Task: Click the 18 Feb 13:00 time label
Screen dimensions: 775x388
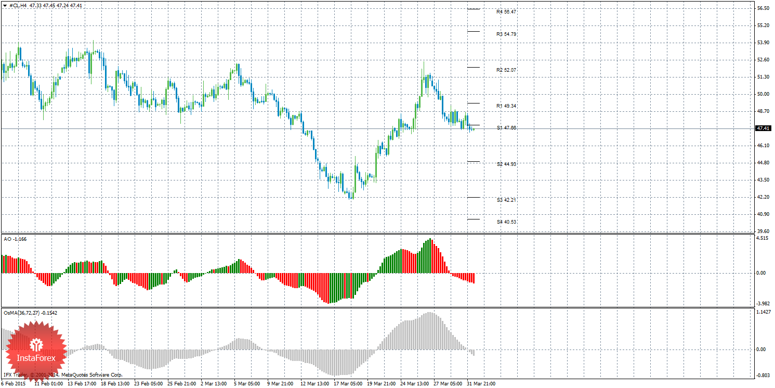Action: tap(115, 384)
